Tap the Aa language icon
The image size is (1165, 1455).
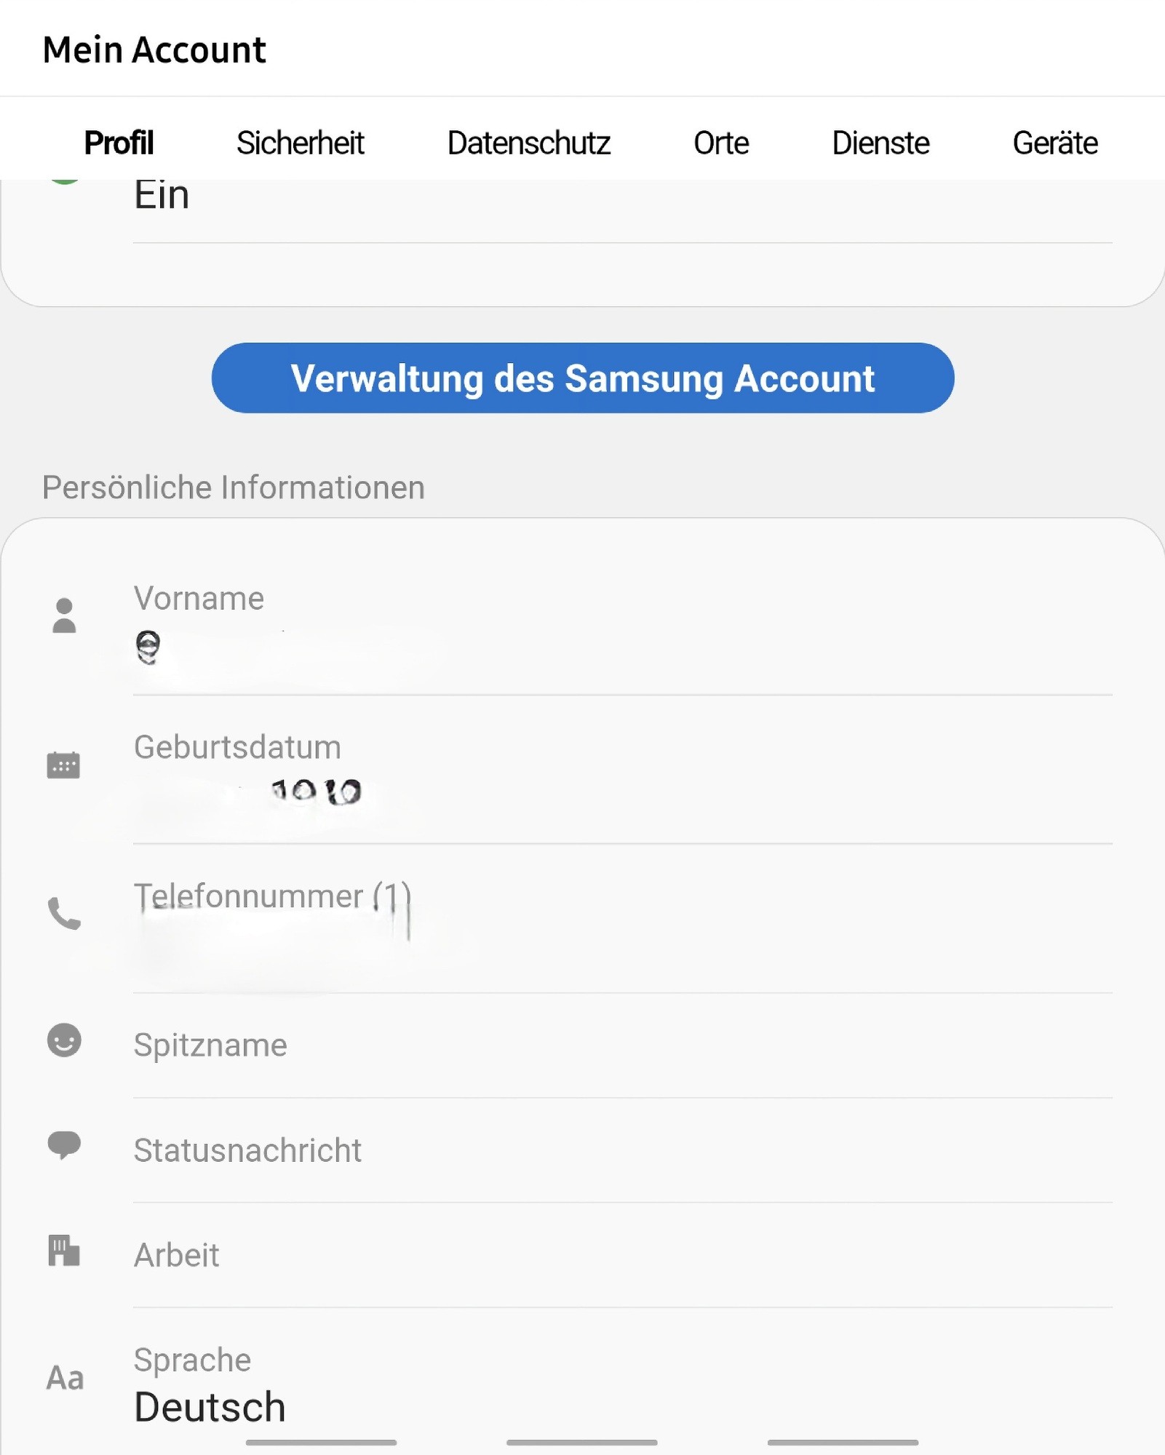(65, 1378)
